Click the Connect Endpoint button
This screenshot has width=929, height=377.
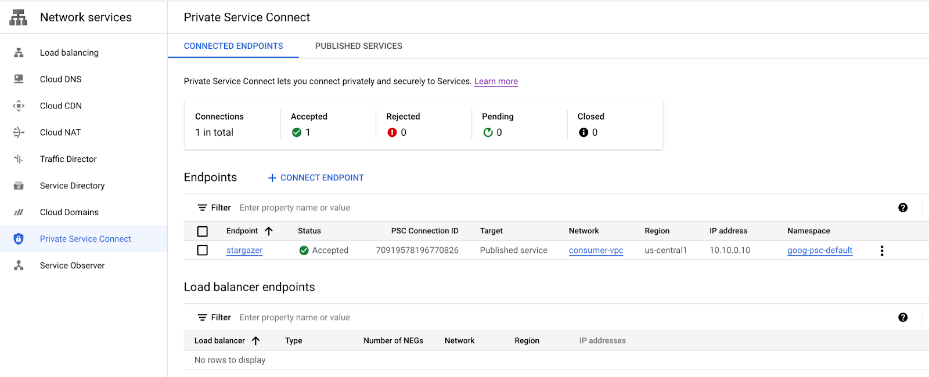point(316,177)
